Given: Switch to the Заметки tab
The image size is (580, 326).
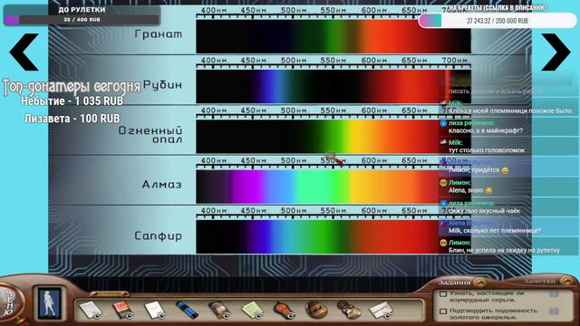Looking at the screenshot, I should click(540, 282).
